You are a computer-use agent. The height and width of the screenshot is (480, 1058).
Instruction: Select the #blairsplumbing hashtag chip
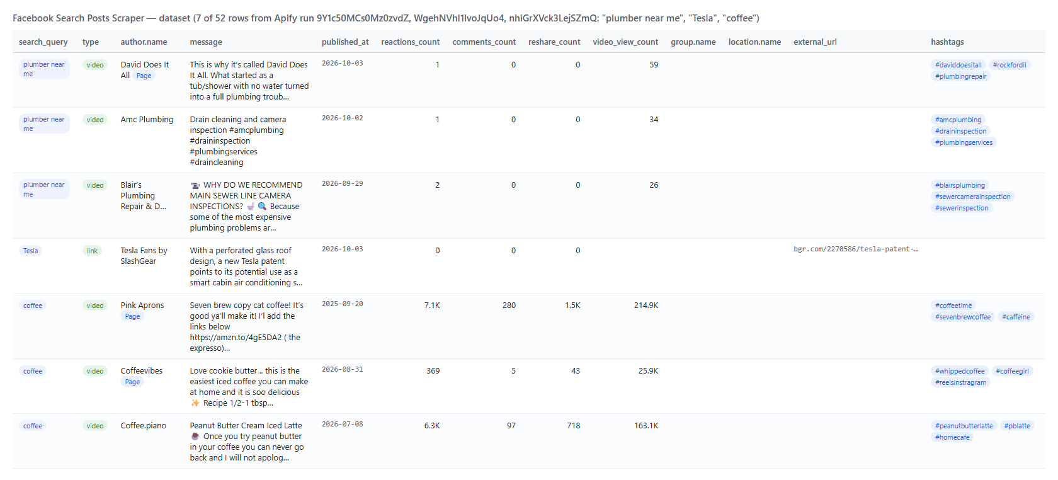[960, 185]
